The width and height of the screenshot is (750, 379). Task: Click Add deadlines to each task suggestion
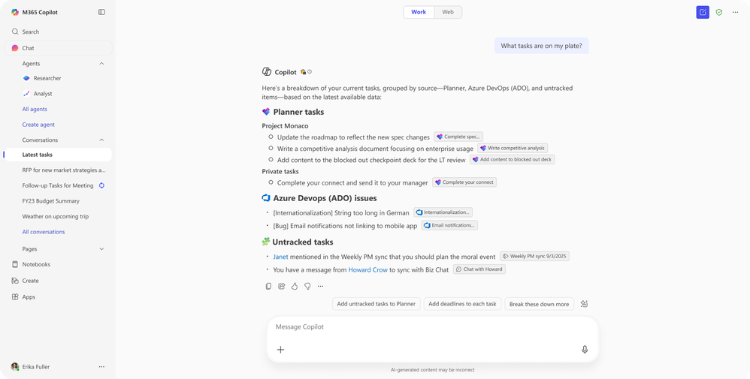[462, 304]
